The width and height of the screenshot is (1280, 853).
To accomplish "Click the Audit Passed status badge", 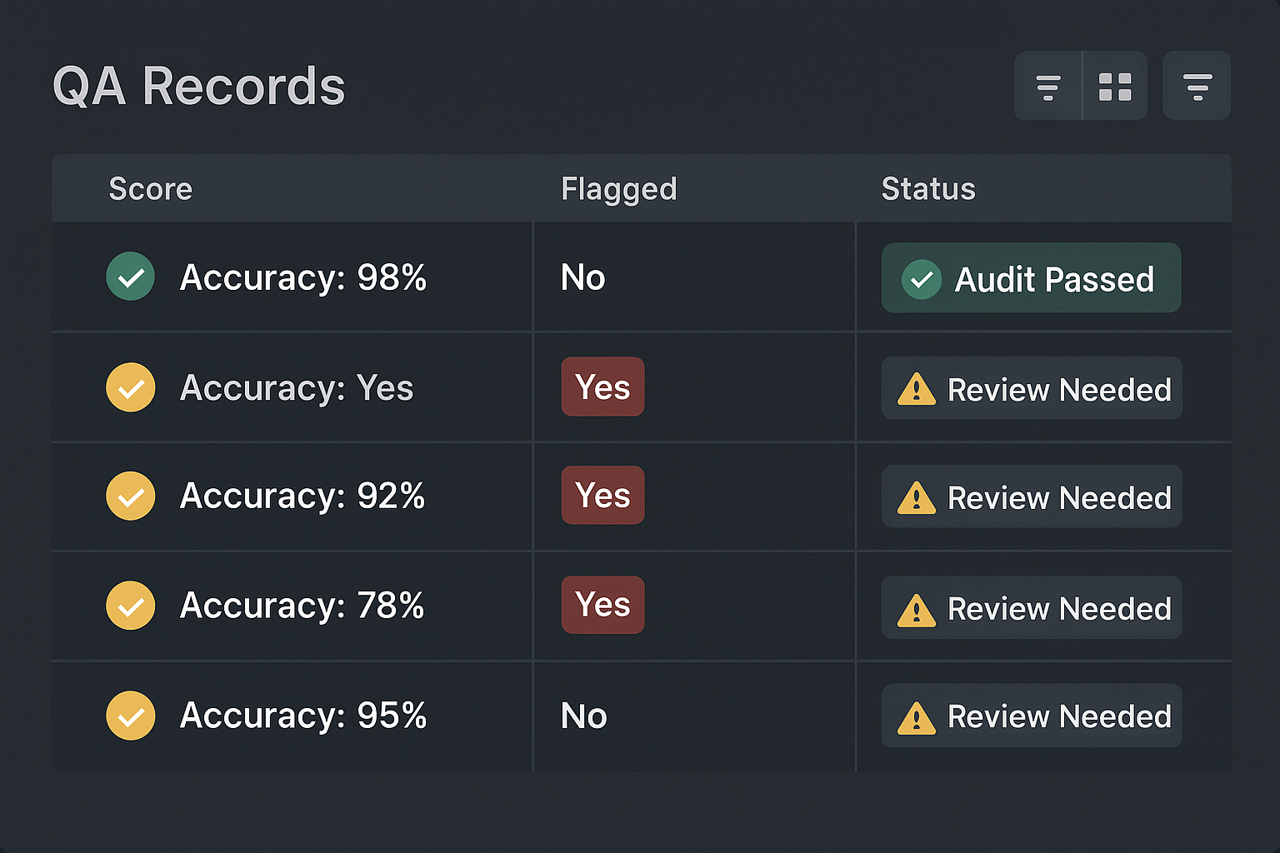I will 1031,278.
